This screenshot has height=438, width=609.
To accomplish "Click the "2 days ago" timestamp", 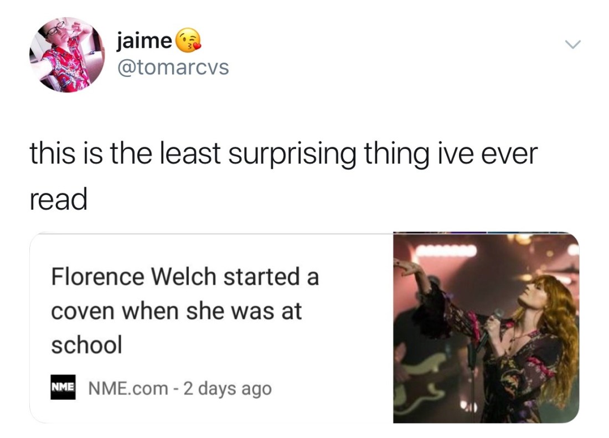I will pyautogui.click(x=228, y=388).
